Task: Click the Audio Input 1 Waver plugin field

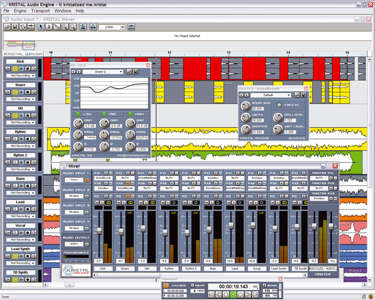Action: point(74,180)
